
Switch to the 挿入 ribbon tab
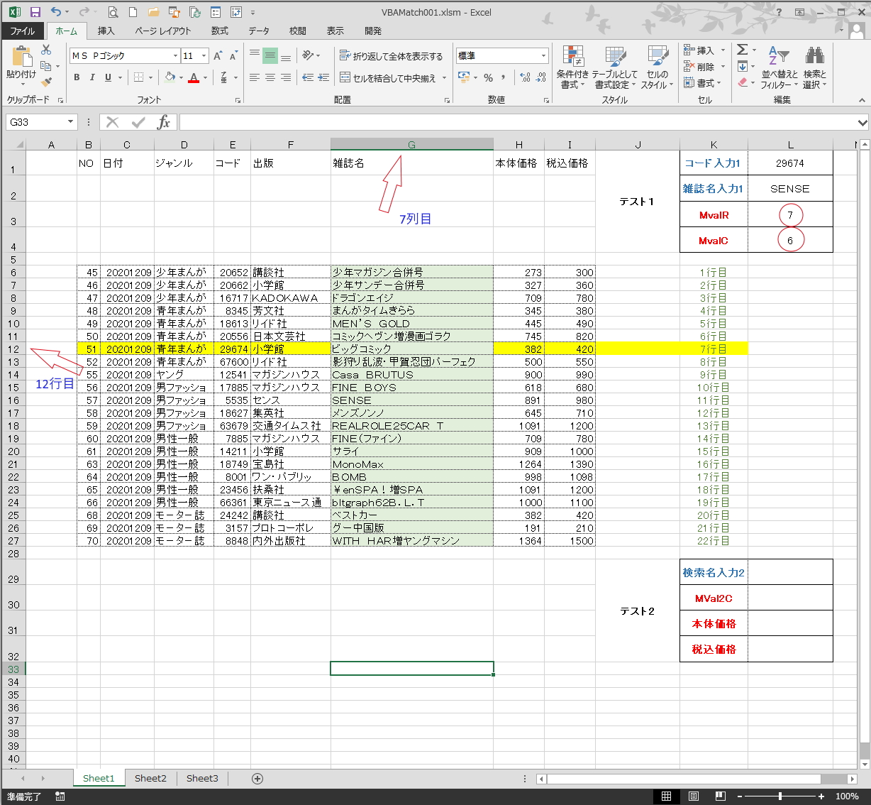pyautogui.click(x=106, y=31)
